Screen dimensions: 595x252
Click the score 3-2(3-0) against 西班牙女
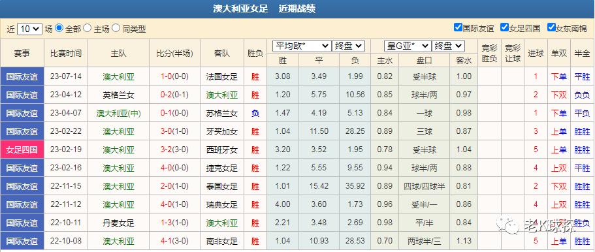(x=174, y=150)
